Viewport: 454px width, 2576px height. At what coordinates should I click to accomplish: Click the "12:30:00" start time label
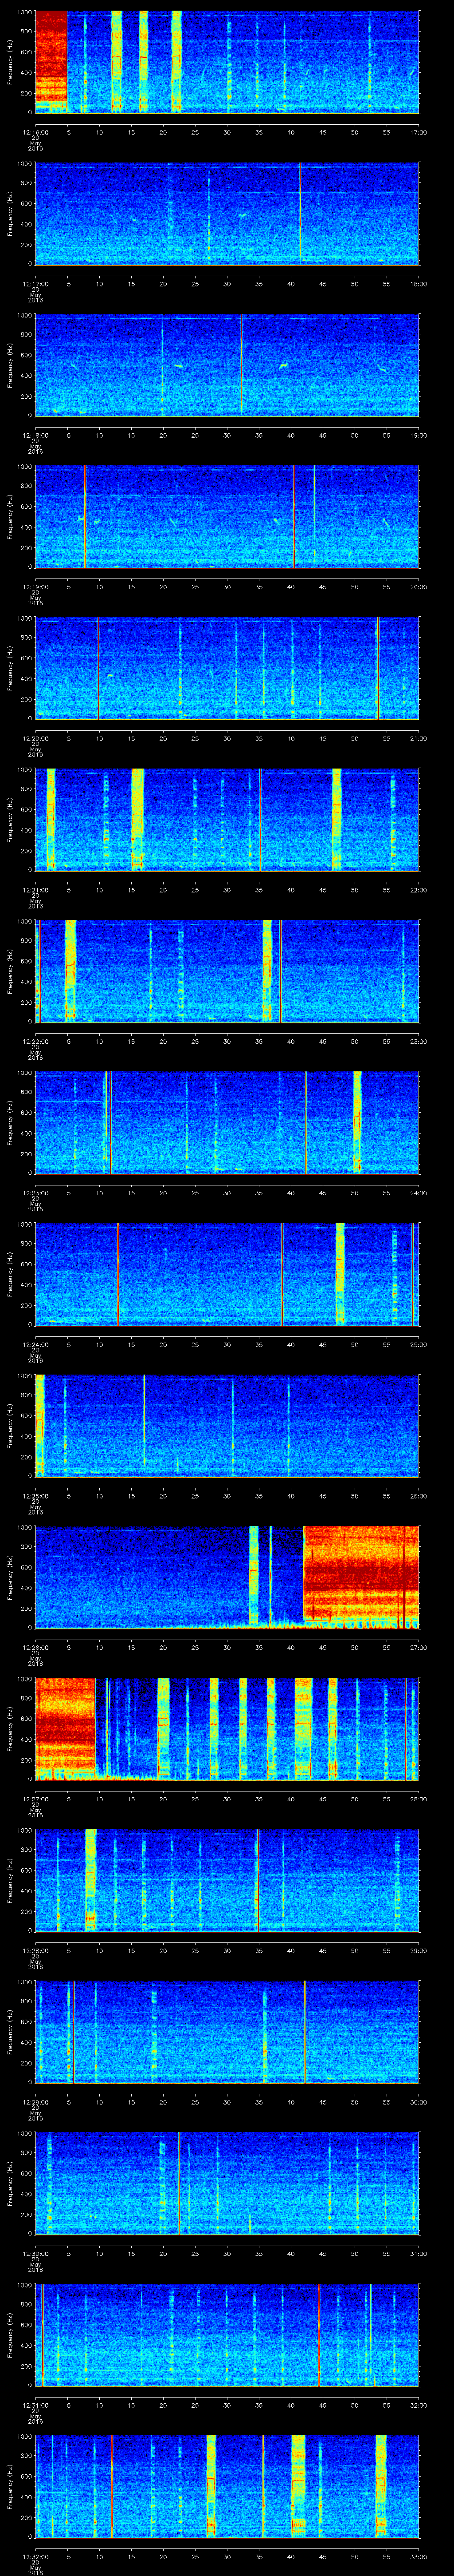[x=36, y=2253]
